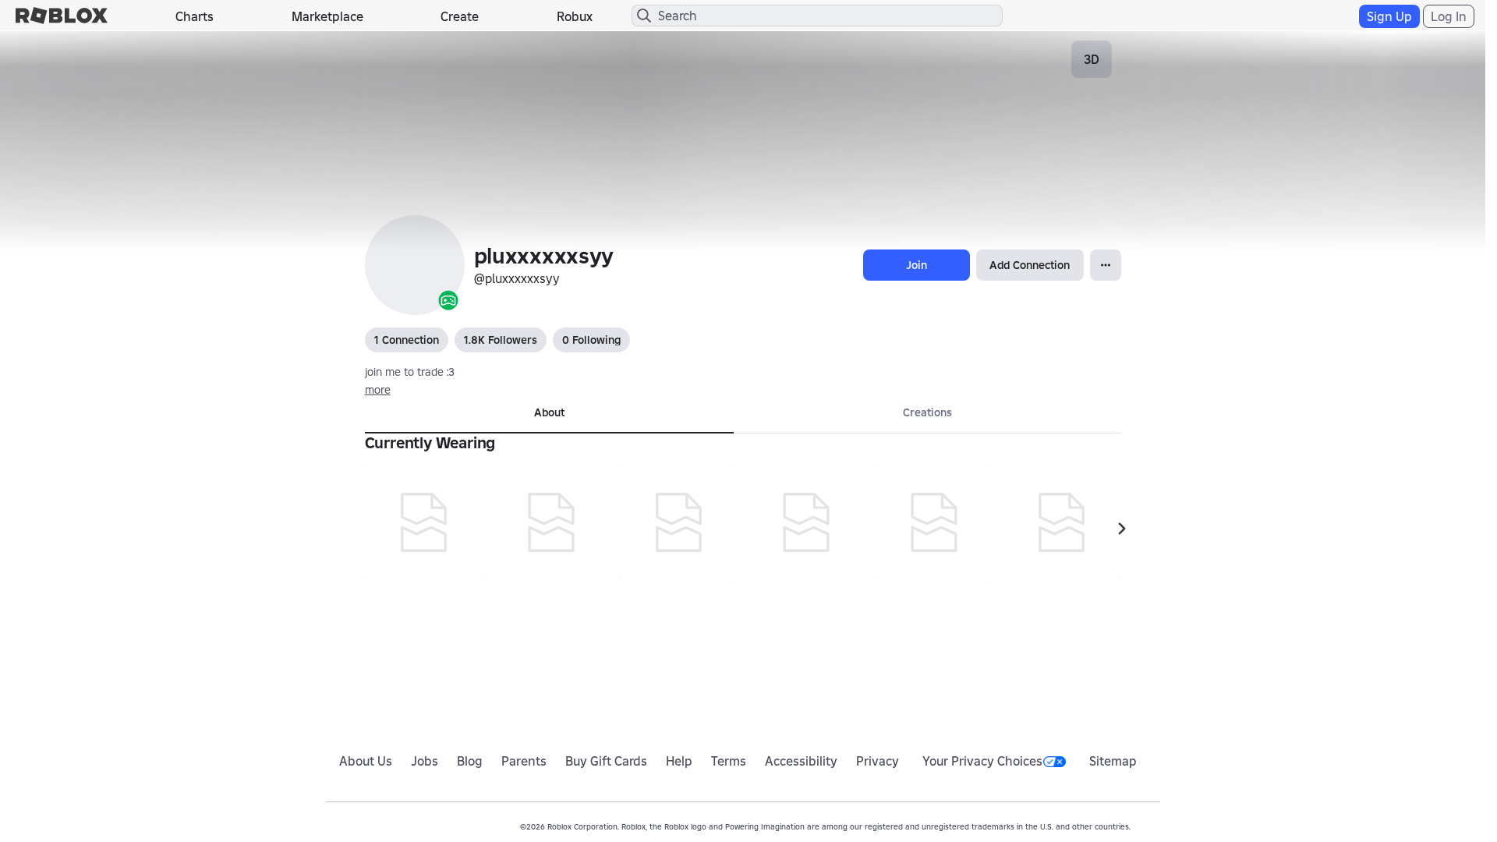This screenshot has height=842, width=1497.
Task: Open the Parents footer link
Action: [524, 761]
